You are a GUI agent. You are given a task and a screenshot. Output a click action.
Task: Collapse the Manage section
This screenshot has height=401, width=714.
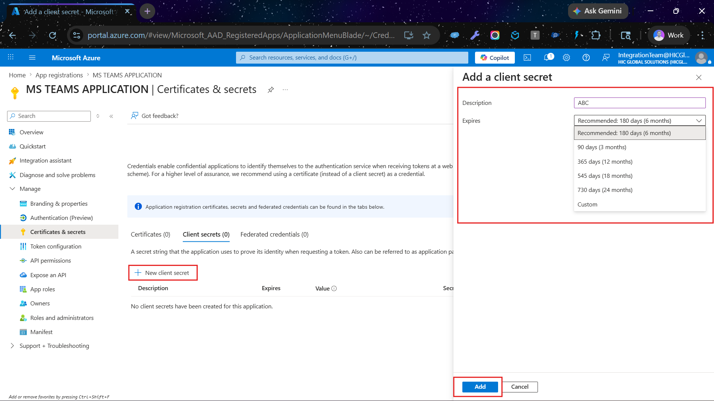pyautogui.click(x=12, y=189)
